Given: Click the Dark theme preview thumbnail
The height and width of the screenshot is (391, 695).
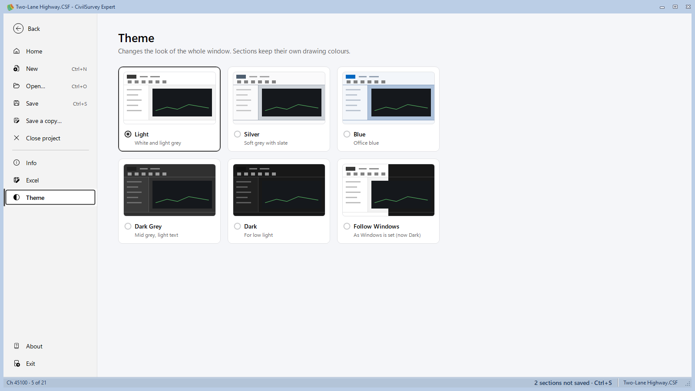Looking at the screenshot, I should tap(279, 190).
